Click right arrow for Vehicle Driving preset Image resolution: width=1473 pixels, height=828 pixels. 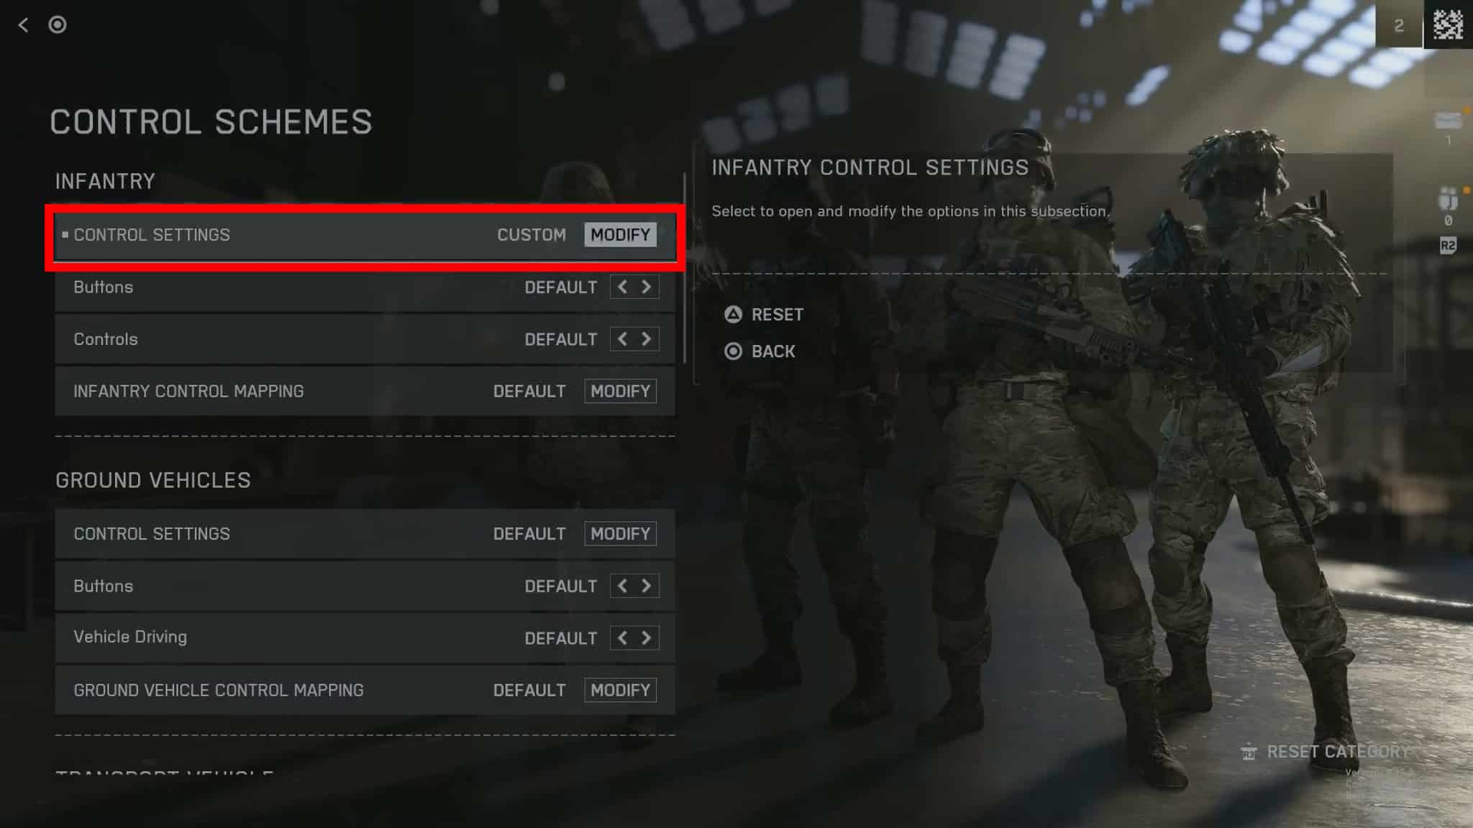[x=647, y=638]
